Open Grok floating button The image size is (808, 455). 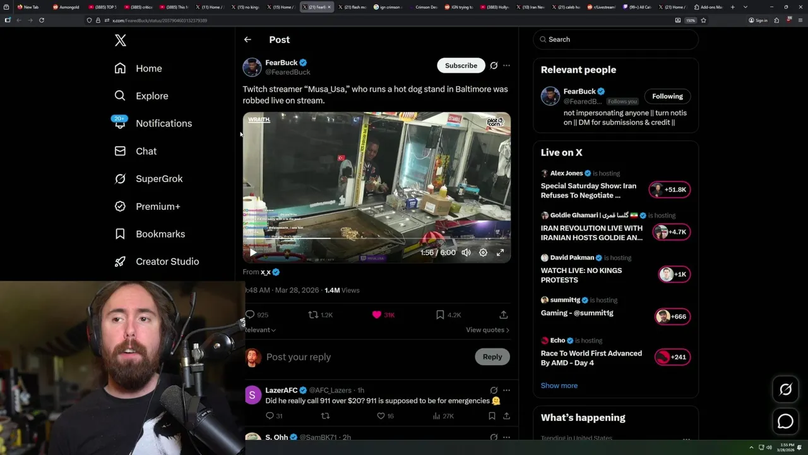tap(785, 390)
